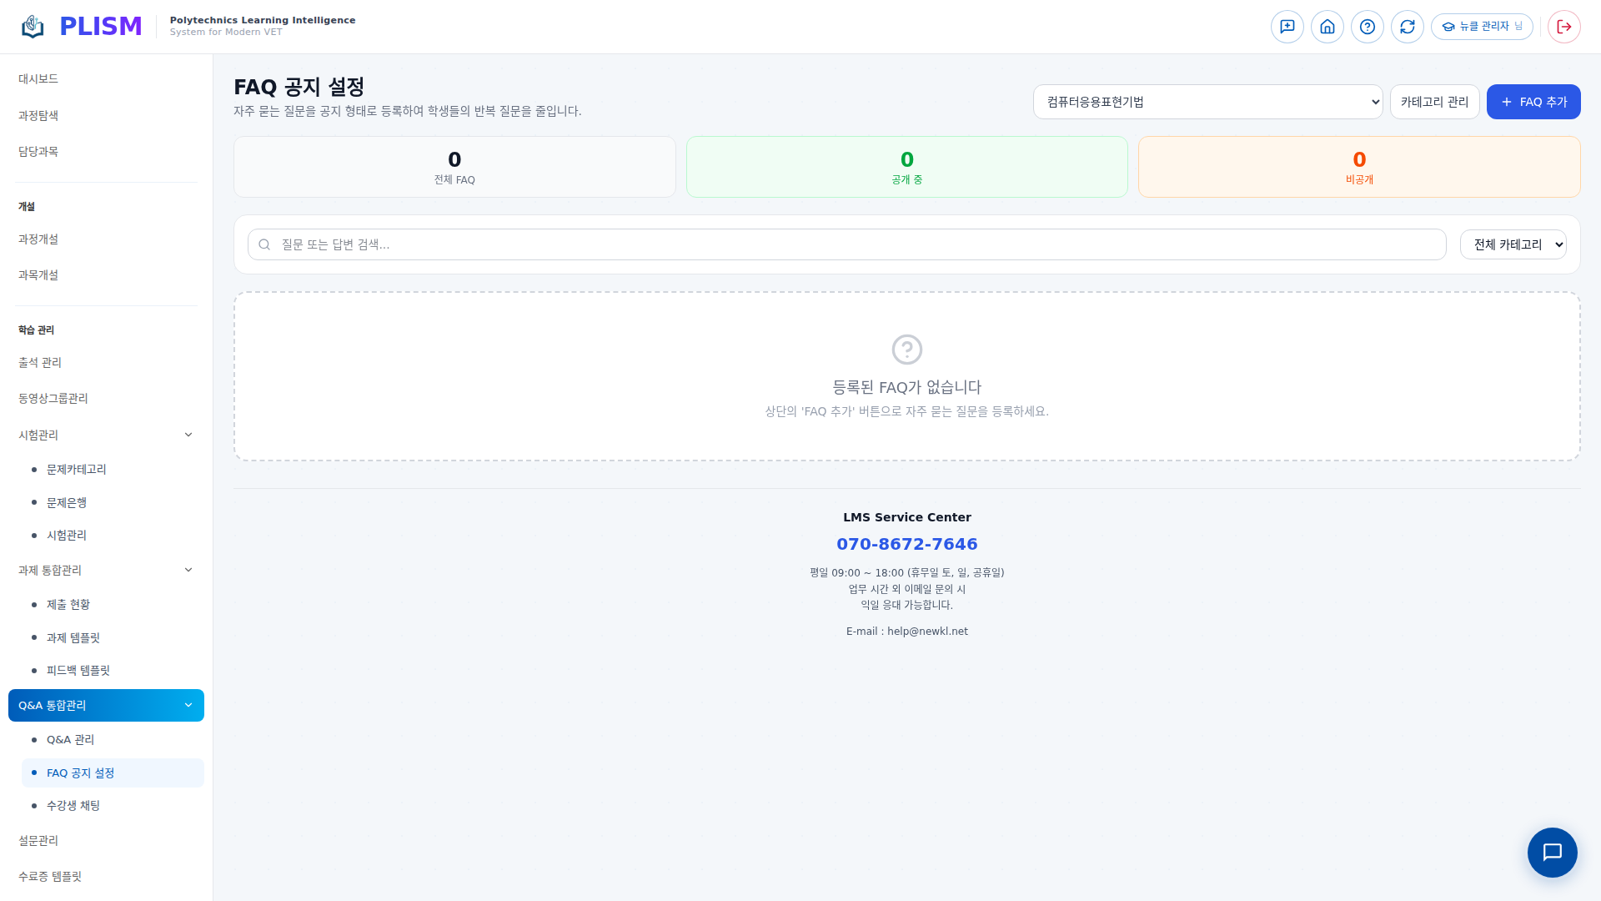The image size is (1601, 901).
Task: Click the logout icon
Action: [1563, 27]
